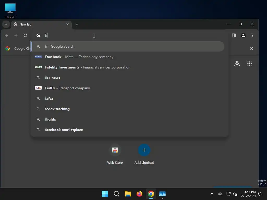Click the Add shortcut button
Screen dimensions: 267x200
pyautogui.click(x=144, y=154)
